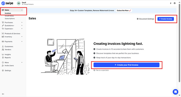
Task: Click the Subscribe Now banner button
Action: tap(124, 11)
